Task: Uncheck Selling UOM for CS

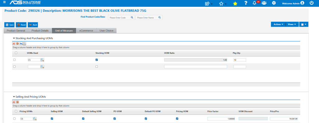Action: 52,119
